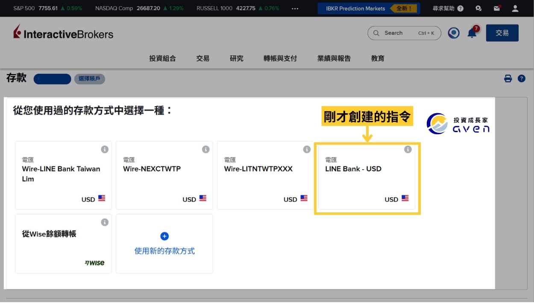Open the 交易 navigation menu
Image resolution: width=534 pixels, height=303 pixels.
[203, 59]
